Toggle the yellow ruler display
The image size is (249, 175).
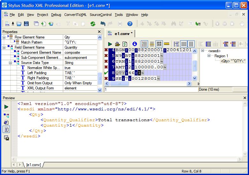(167, 44)
